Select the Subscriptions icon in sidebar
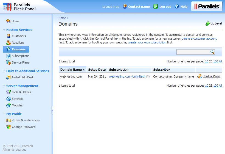This screenshot has height=154, width=225. pos(9,56)
